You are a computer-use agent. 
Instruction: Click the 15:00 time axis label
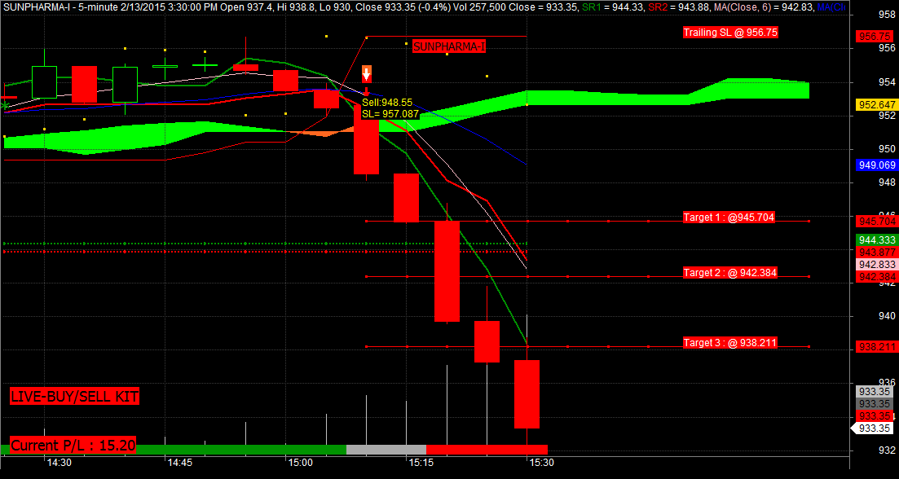click(301, 463)
